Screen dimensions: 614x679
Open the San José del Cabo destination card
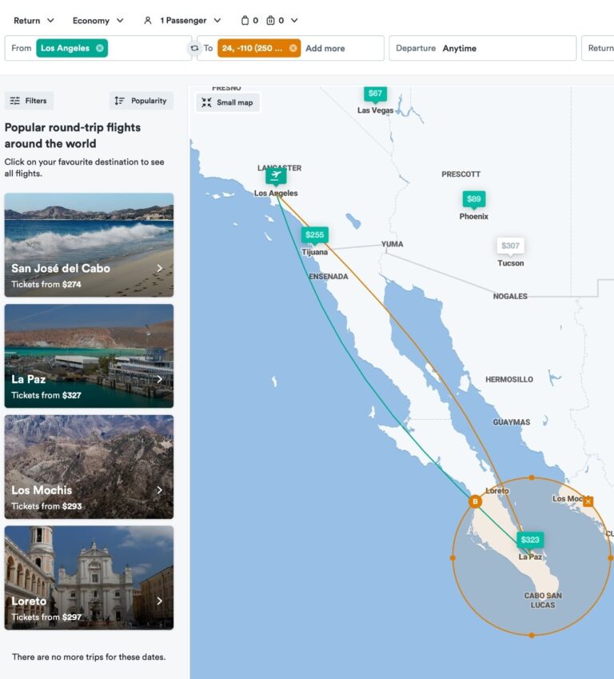[x=89, y=245]
